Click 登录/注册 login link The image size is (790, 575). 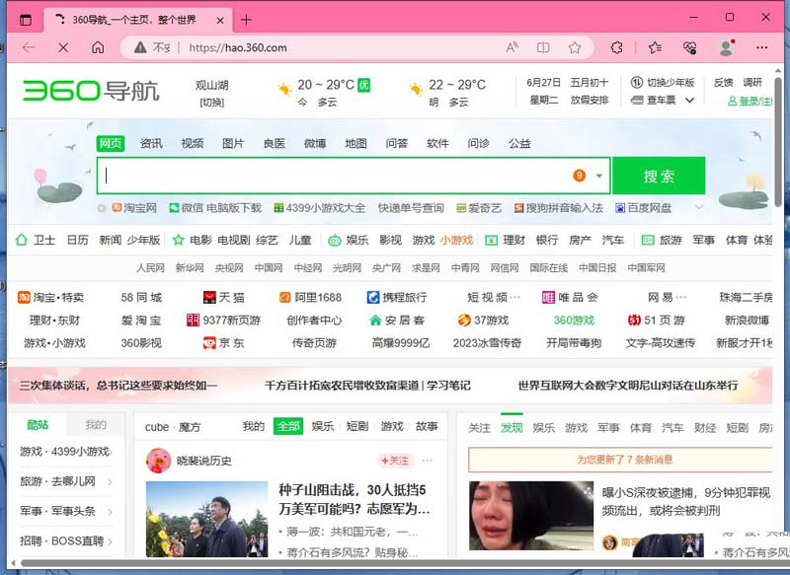[750, 102]
